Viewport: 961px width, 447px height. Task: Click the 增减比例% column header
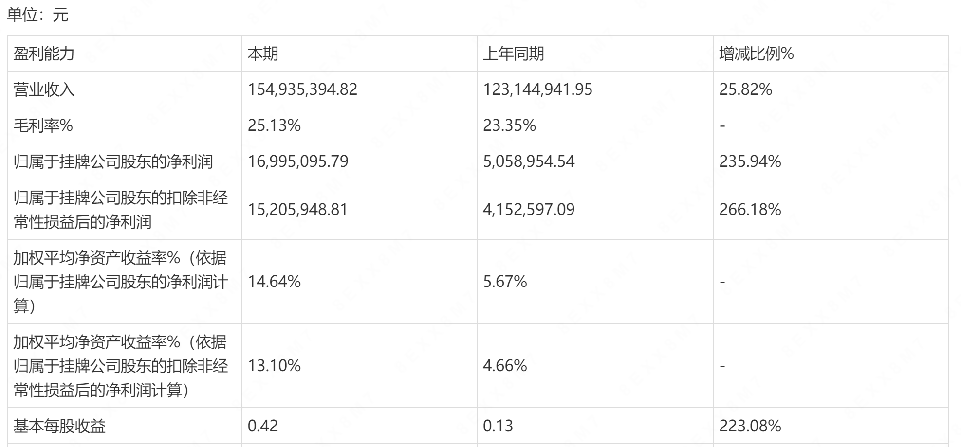[831, 54]
